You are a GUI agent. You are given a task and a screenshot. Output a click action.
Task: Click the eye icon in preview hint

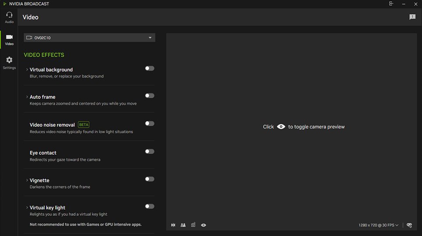[281, 127]
